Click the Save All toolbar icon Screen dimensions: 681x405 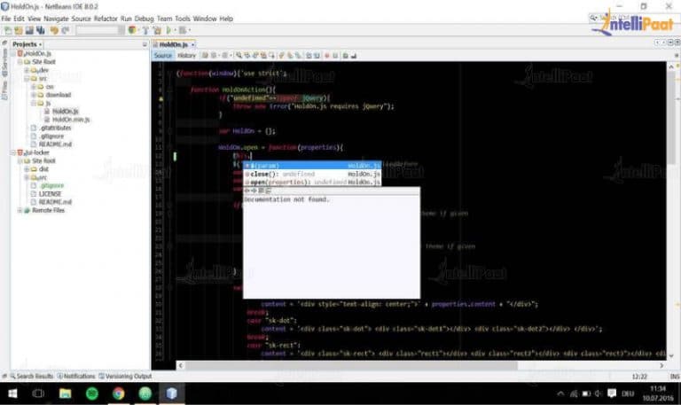click(x=41, y=30)
